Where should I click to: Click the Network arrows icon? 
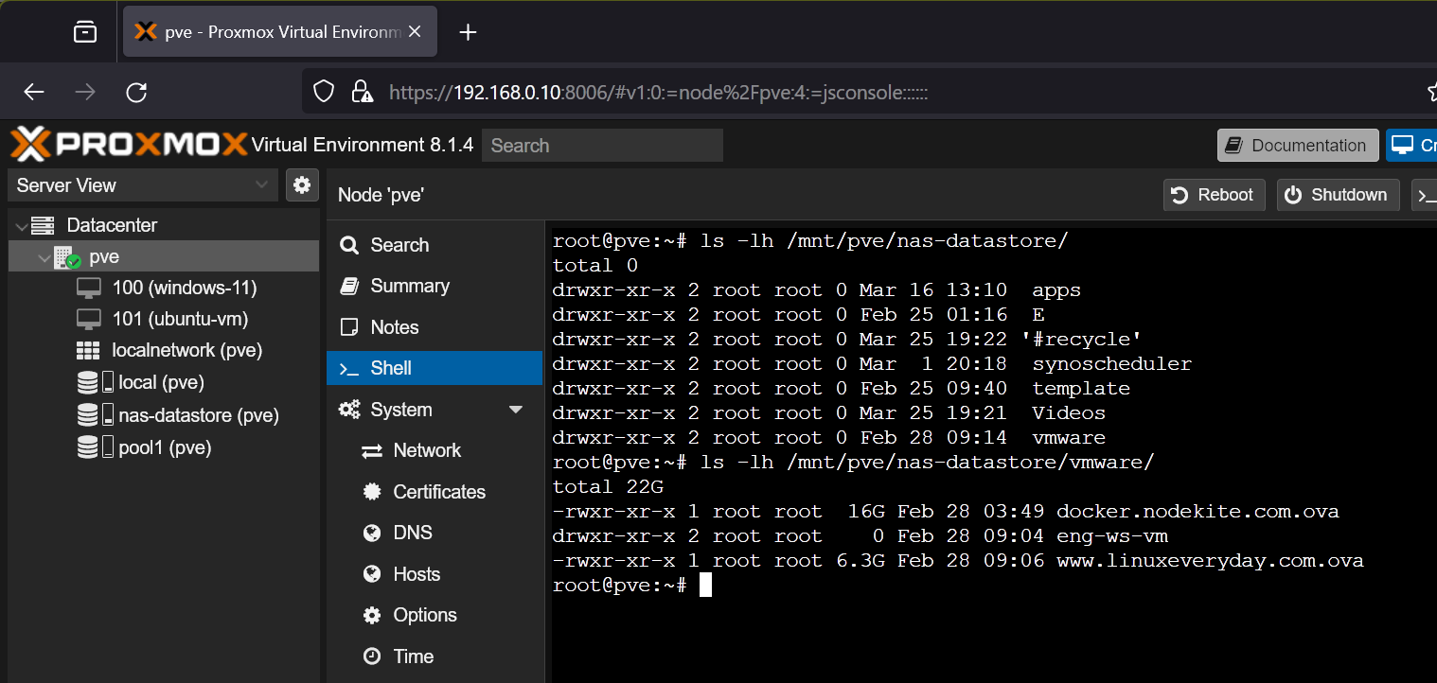point(372,451)
